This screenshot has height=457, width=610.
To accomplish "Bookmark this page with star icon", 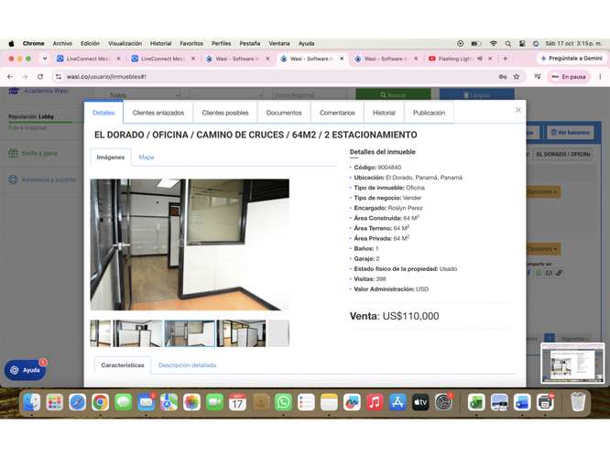I will (517, 77).
